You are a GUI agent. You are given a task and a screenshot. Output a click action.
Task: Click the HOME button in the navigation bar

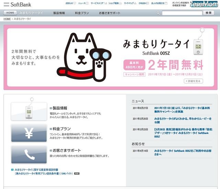pos(10,13)
